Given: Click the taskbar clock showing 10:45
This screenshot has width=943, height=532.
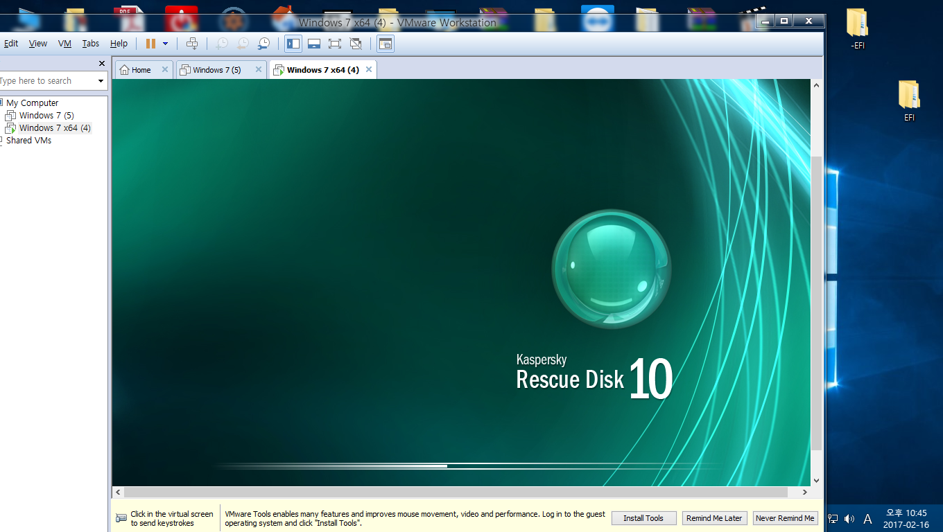Looking at the screenshot, I should coord(906,518).
